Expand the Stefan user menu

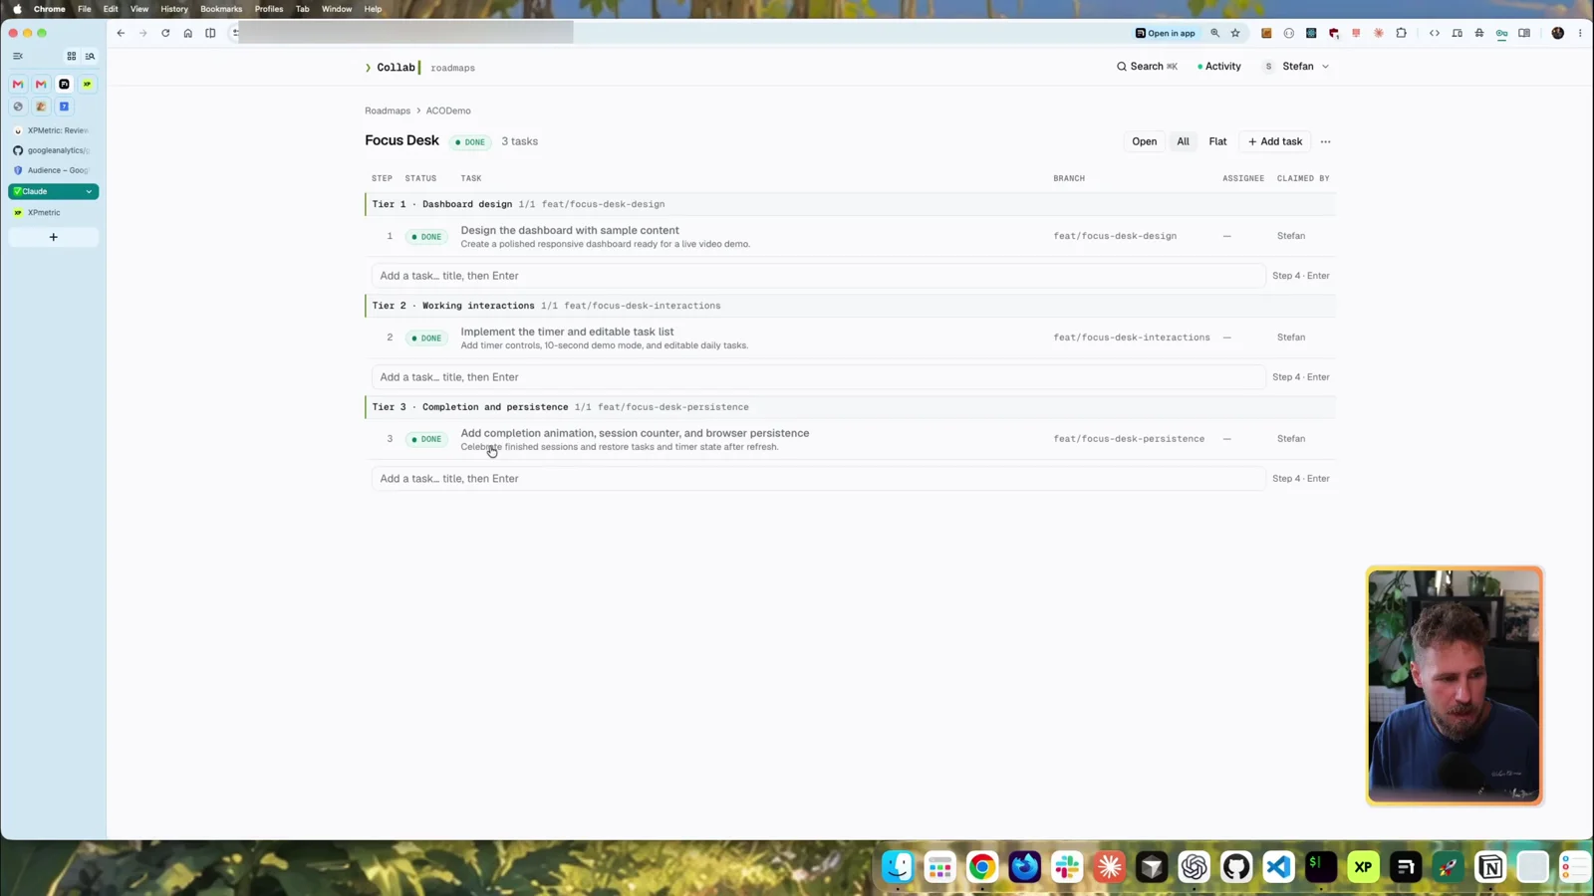pyautogui.click(x=1296, y=67)
